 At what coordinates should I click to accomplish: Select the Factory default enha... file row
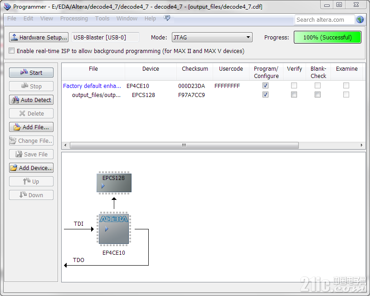click(92, 86)
